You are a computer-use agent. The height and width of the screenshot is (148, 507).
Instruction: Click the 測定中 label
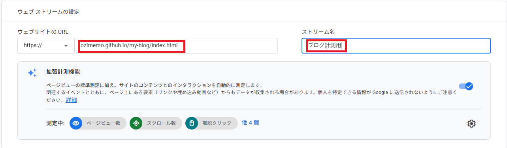[x=55, y=123]
